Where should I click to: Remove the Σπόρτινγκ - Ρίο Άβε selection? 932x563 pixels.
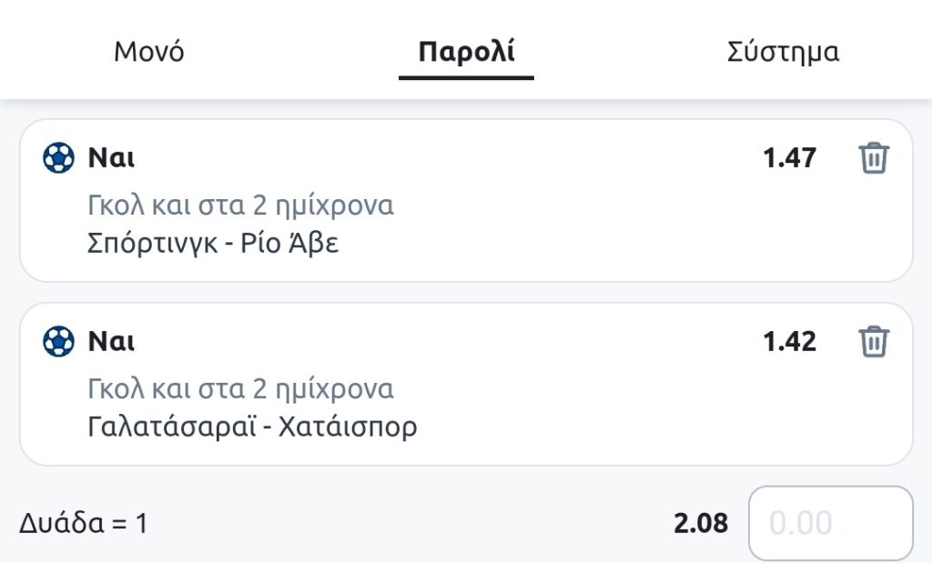pyautogui.click(x=873, y=158)
